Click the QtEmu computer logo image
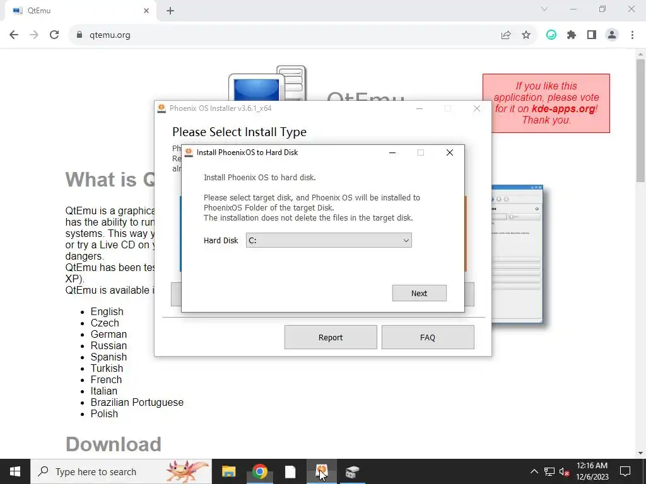Viewport: 646px width, 484px height. click(267, 83)
